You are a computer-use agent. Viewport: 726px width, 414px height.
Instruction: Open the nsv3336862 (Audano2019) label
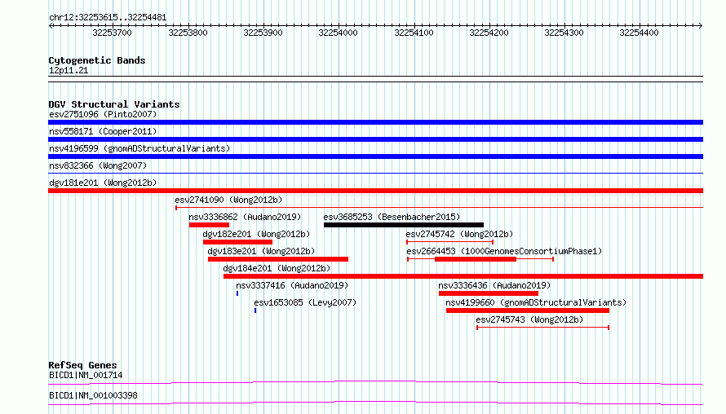245,217
